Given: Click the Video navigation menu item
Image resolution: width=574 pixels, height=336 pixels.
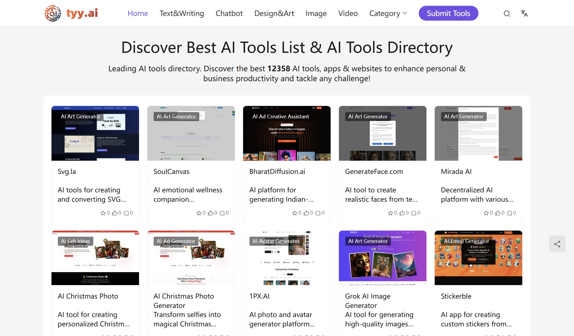Looking at the screenshot, I should tap(348, 13).
